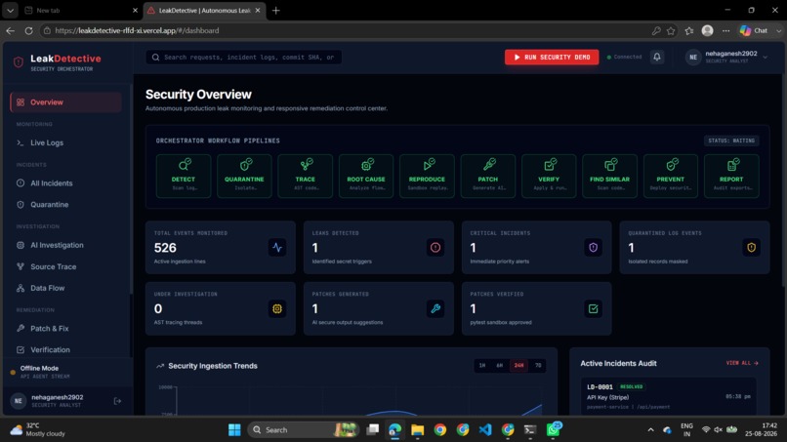Switch to the New tab browser tab

(x=80, y=10)
